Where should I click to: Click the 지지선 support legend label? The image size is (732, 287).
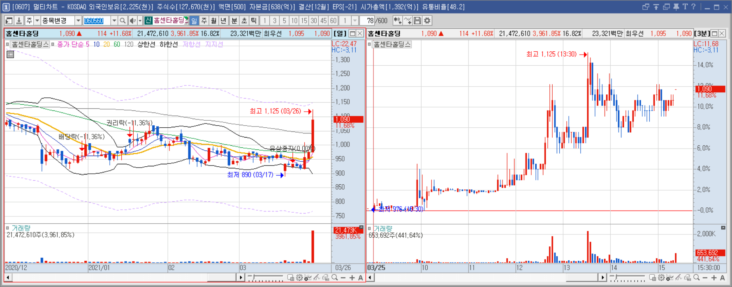(x=214, y=44)
